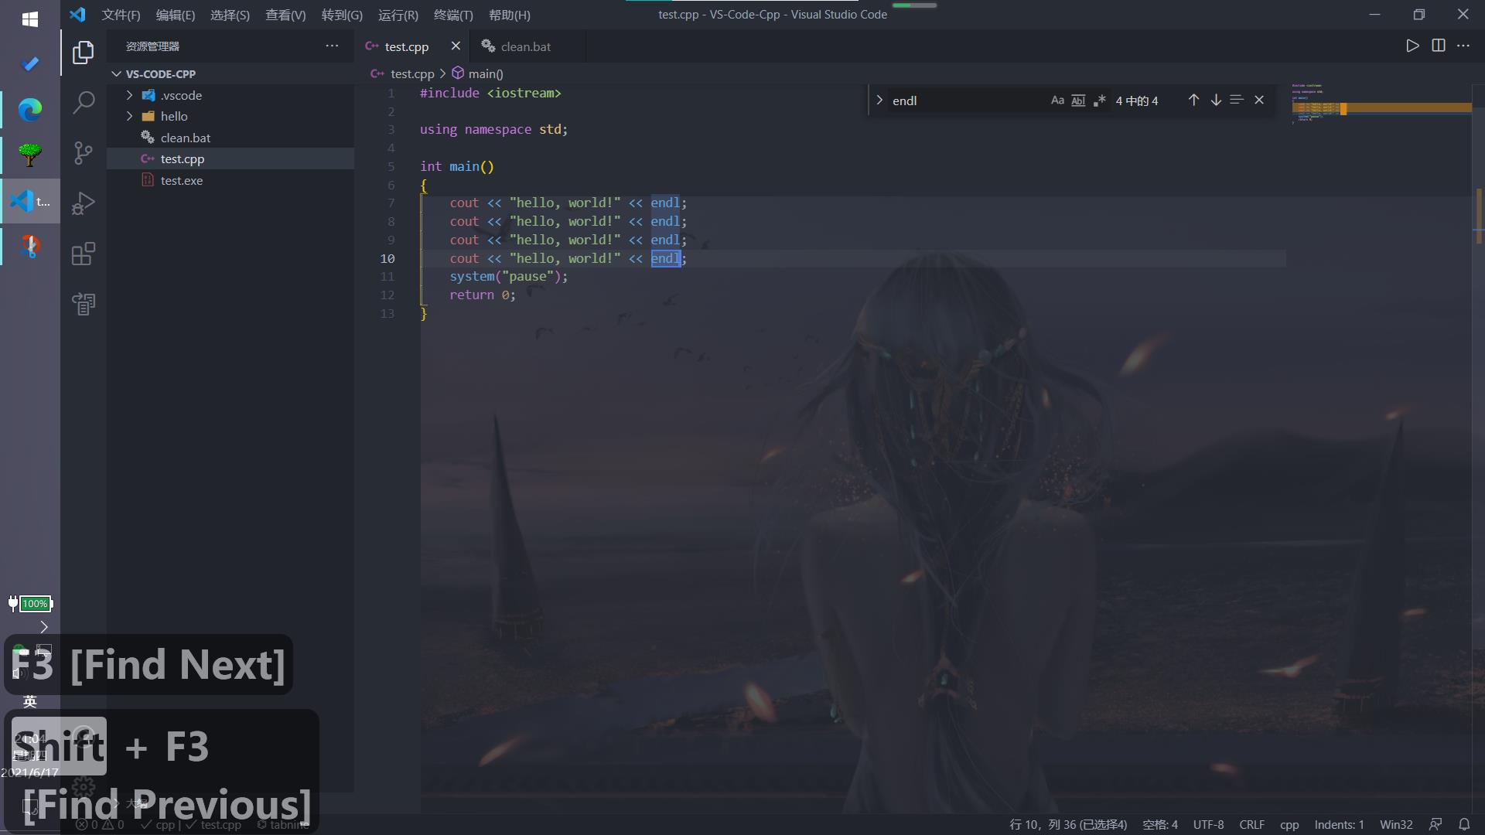Viewport: 1485px width, 835px height.
Task: Open the blue checkmark To Do app in taskbar
Action: coord(30,64)
